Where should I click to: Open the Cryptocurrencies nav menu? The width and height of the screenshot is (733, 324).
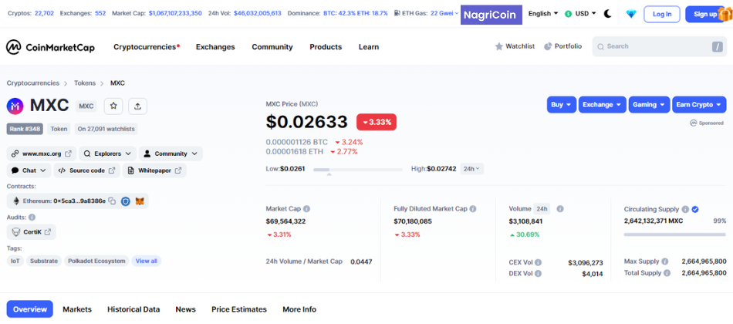point(147,47)
